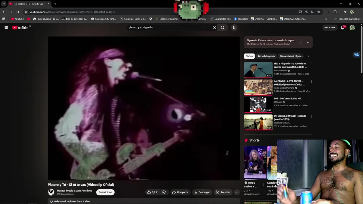Reload the current page

tap(18, 12)
